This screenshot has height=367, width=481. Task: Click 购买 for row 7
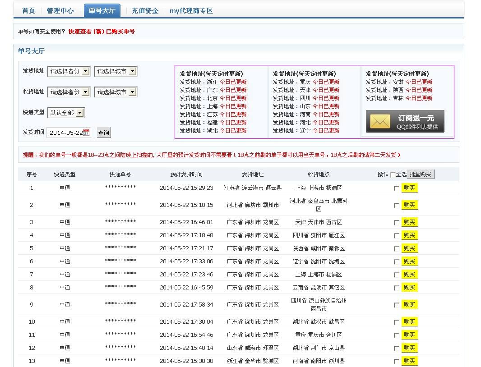click(410, 275)
